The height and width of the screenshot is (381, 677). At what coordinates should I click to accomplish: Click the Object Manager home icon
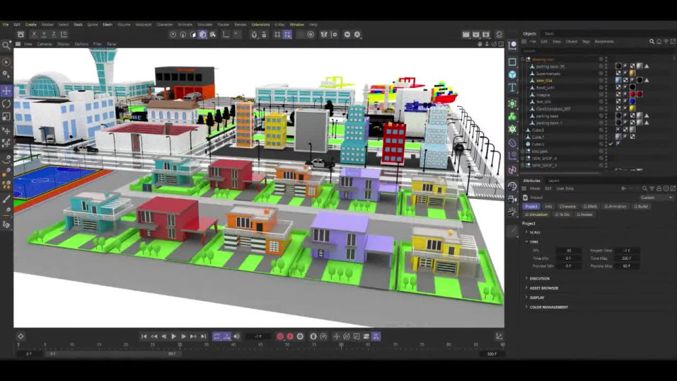point(659,41)
